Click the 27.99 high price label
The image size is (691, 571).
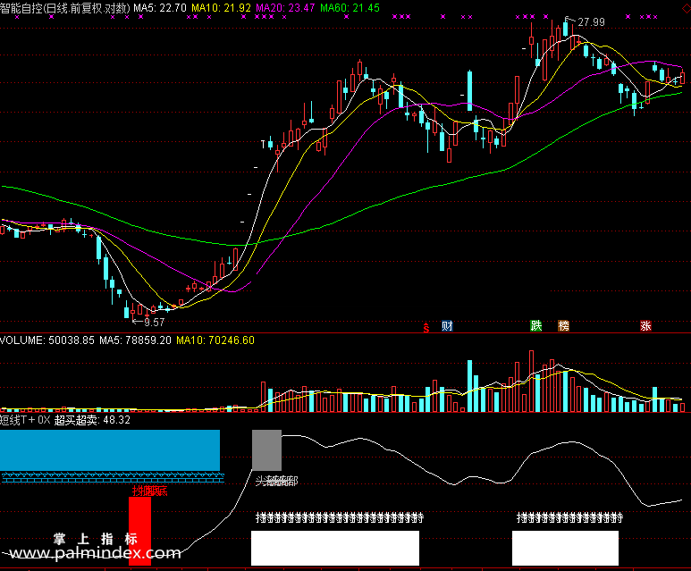click(x=591, y=22)
